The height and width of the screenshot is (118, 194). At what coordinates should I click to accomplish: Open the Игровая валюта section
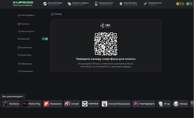[103, 4]
